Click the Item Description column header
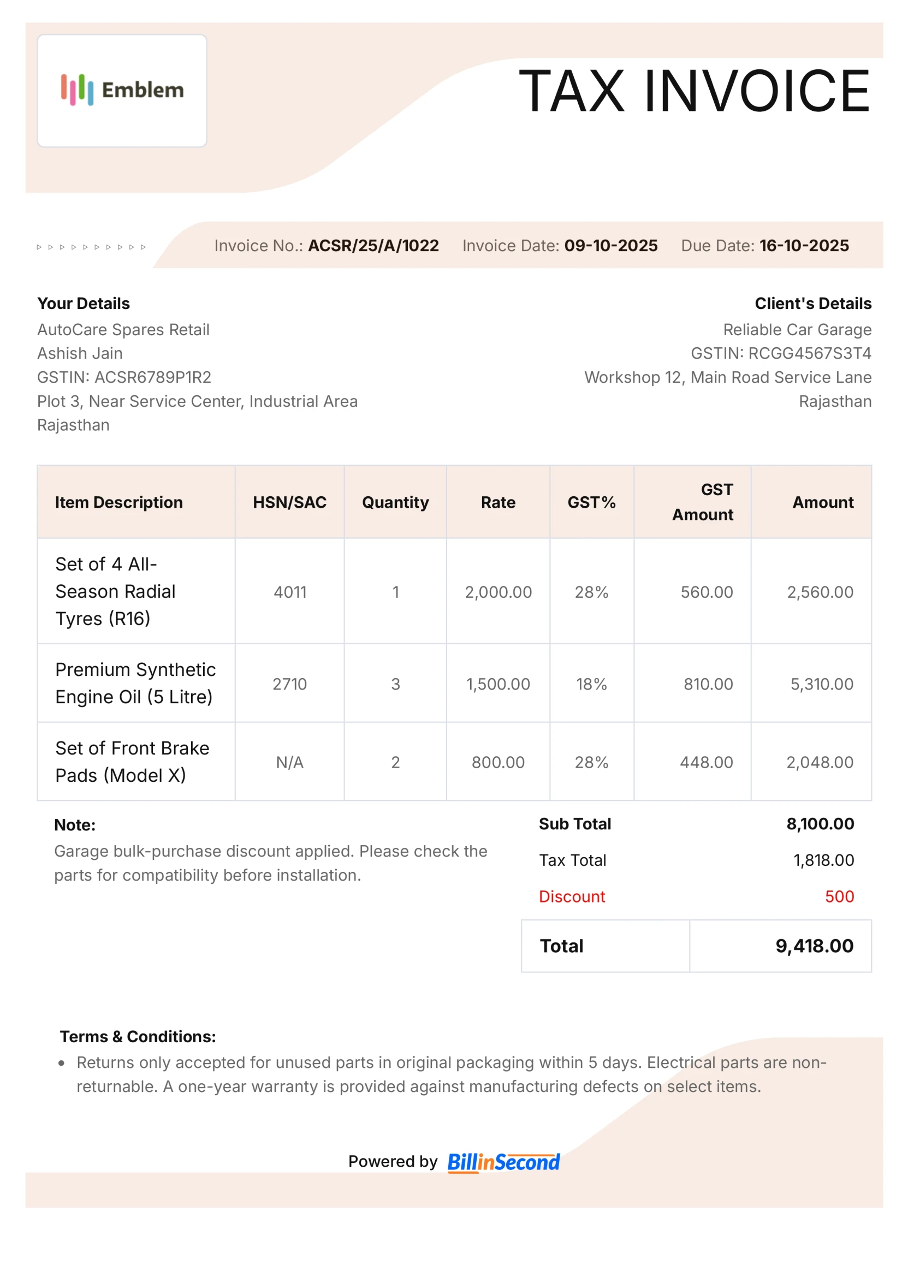 (118, 502)
